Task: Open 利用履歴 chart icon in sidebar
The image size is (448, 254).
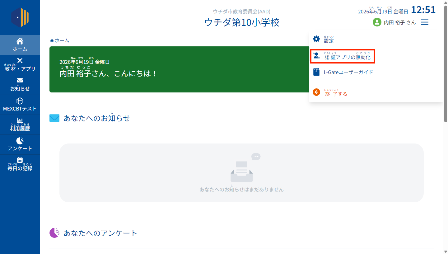Action: click(20, 120)
